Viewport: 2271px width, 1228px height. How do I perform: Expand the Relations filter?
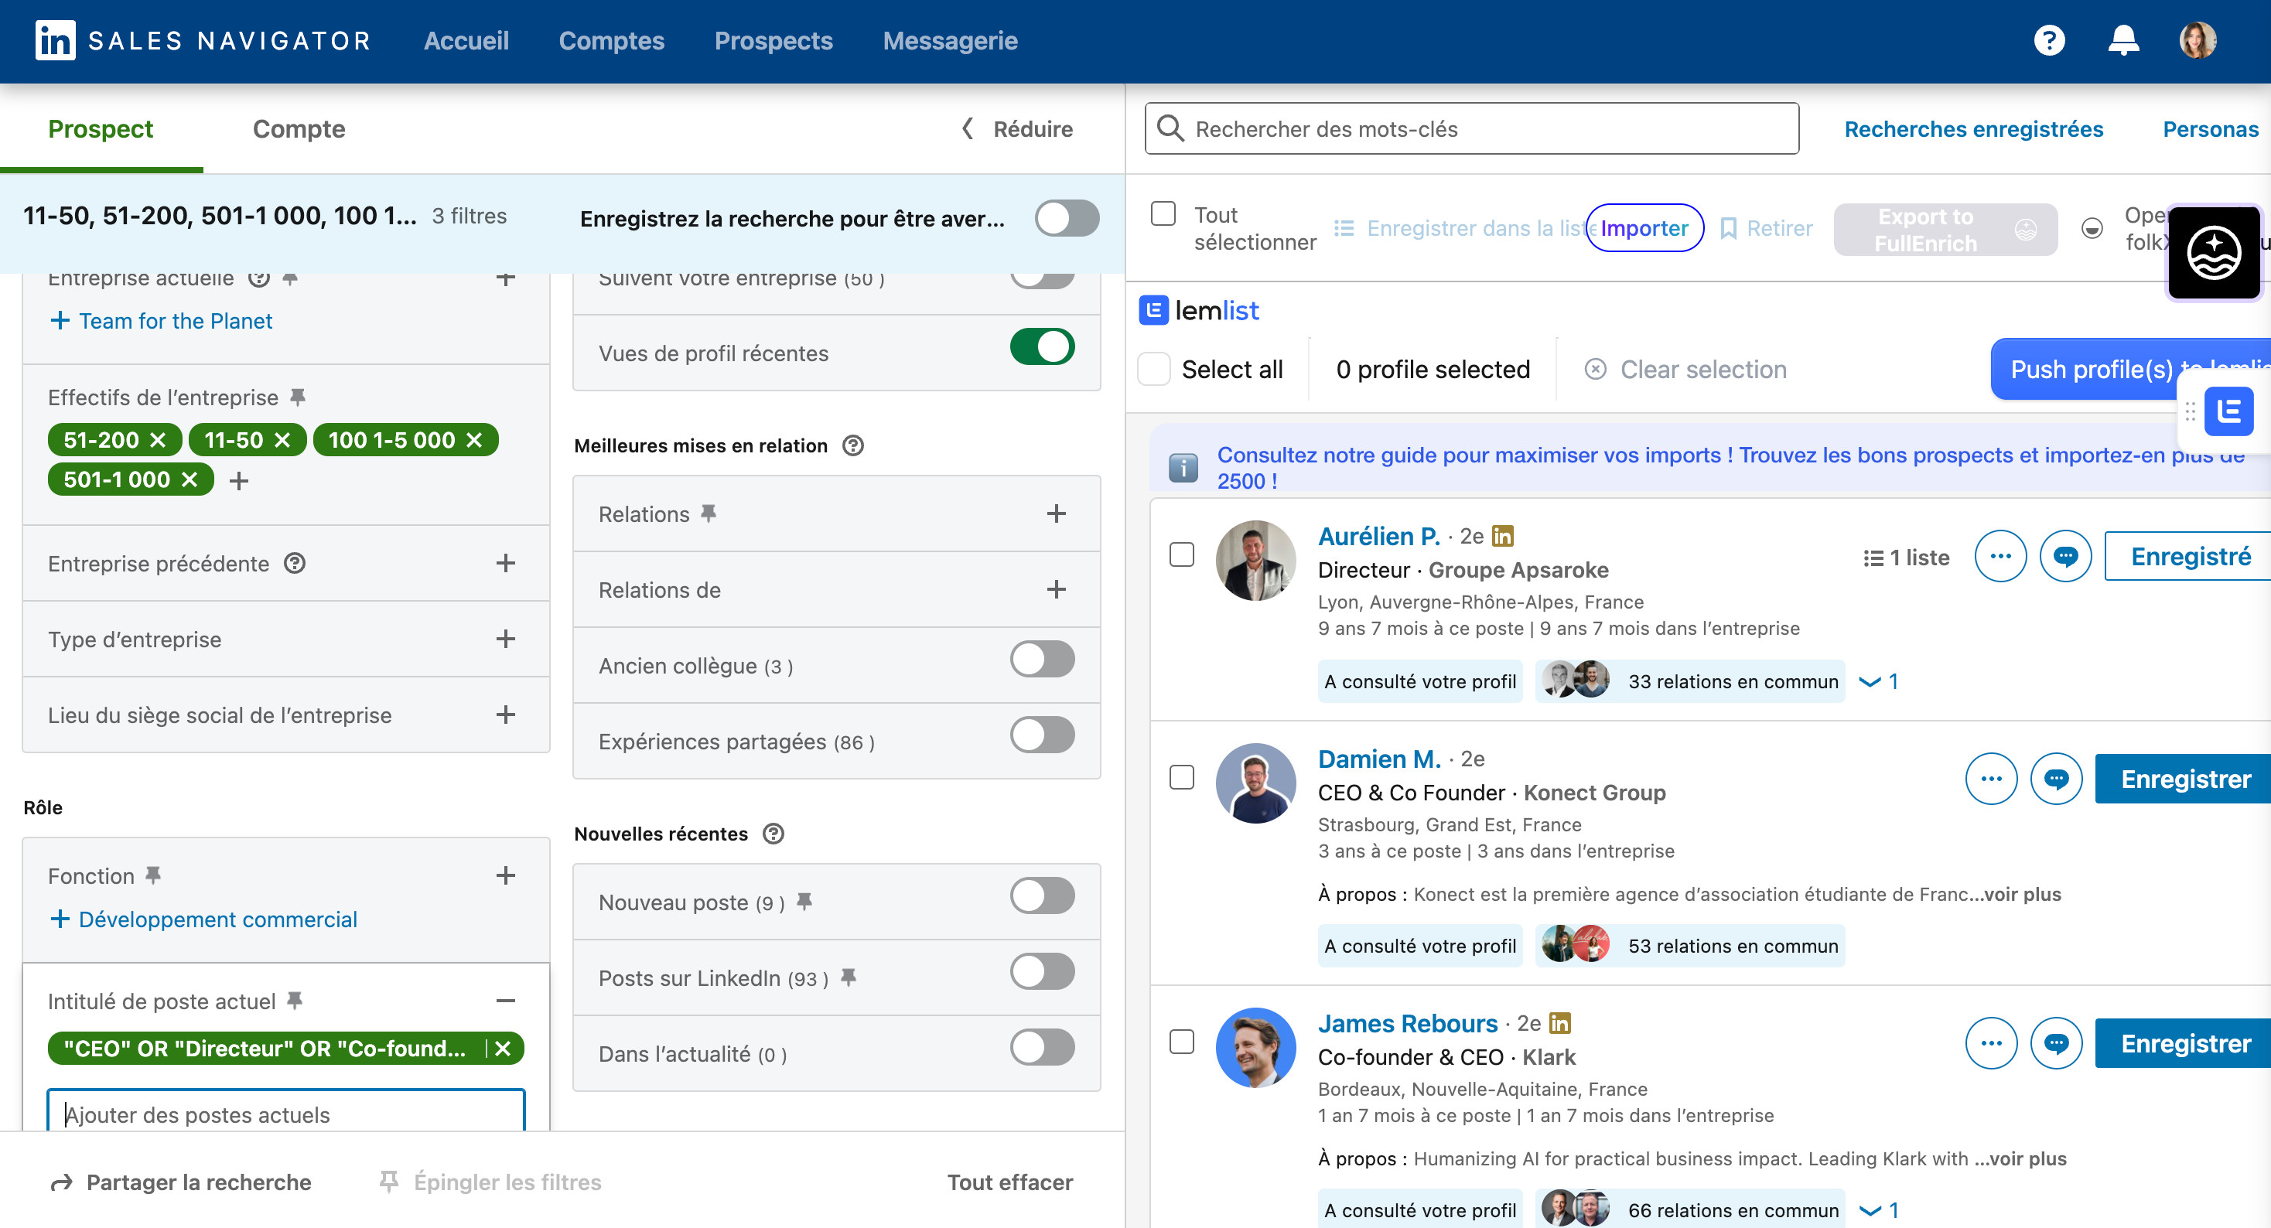coord(1056,514)
